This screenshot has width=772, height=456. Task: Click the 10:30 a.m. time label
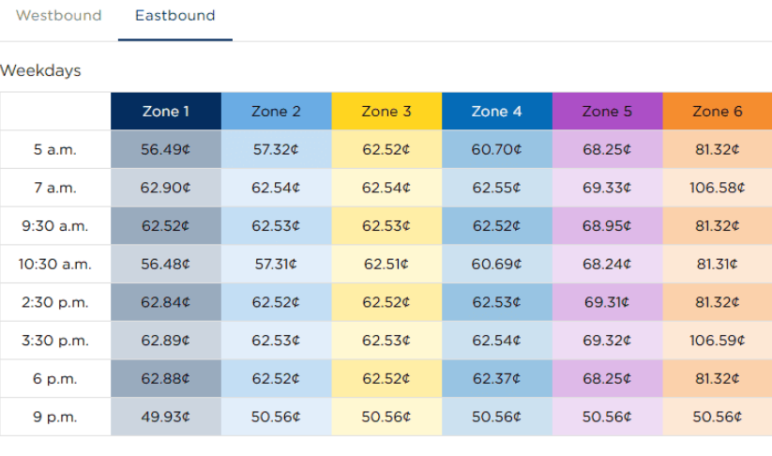coord(55,265)
